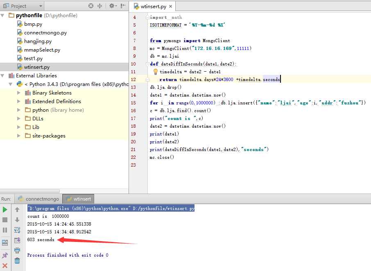The image size is (371, 271).
Task: Collapse the External Libraries node
Action: click(x=2, y=76)
